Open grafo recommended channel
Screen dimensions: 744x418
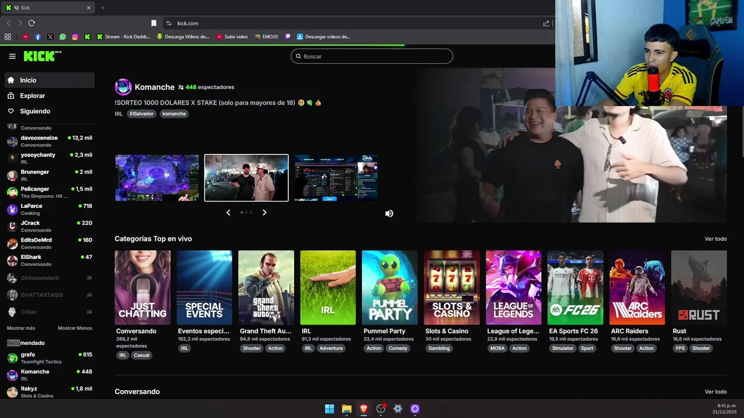coord(49,358)
